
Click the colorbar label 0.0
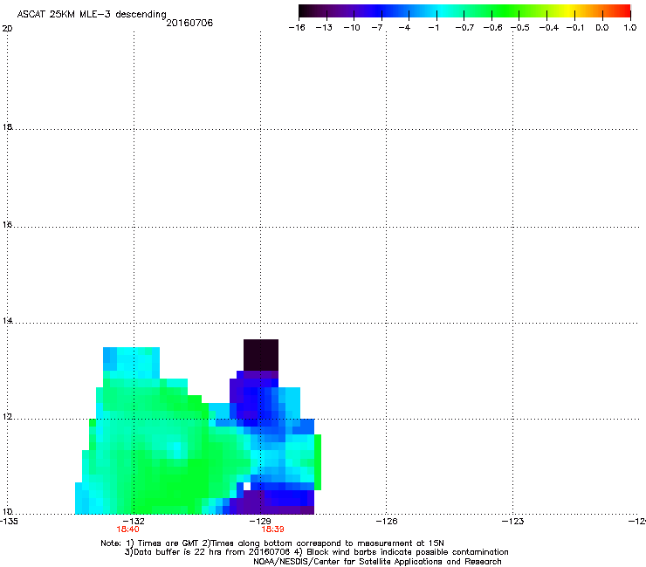tap(602, 28)
